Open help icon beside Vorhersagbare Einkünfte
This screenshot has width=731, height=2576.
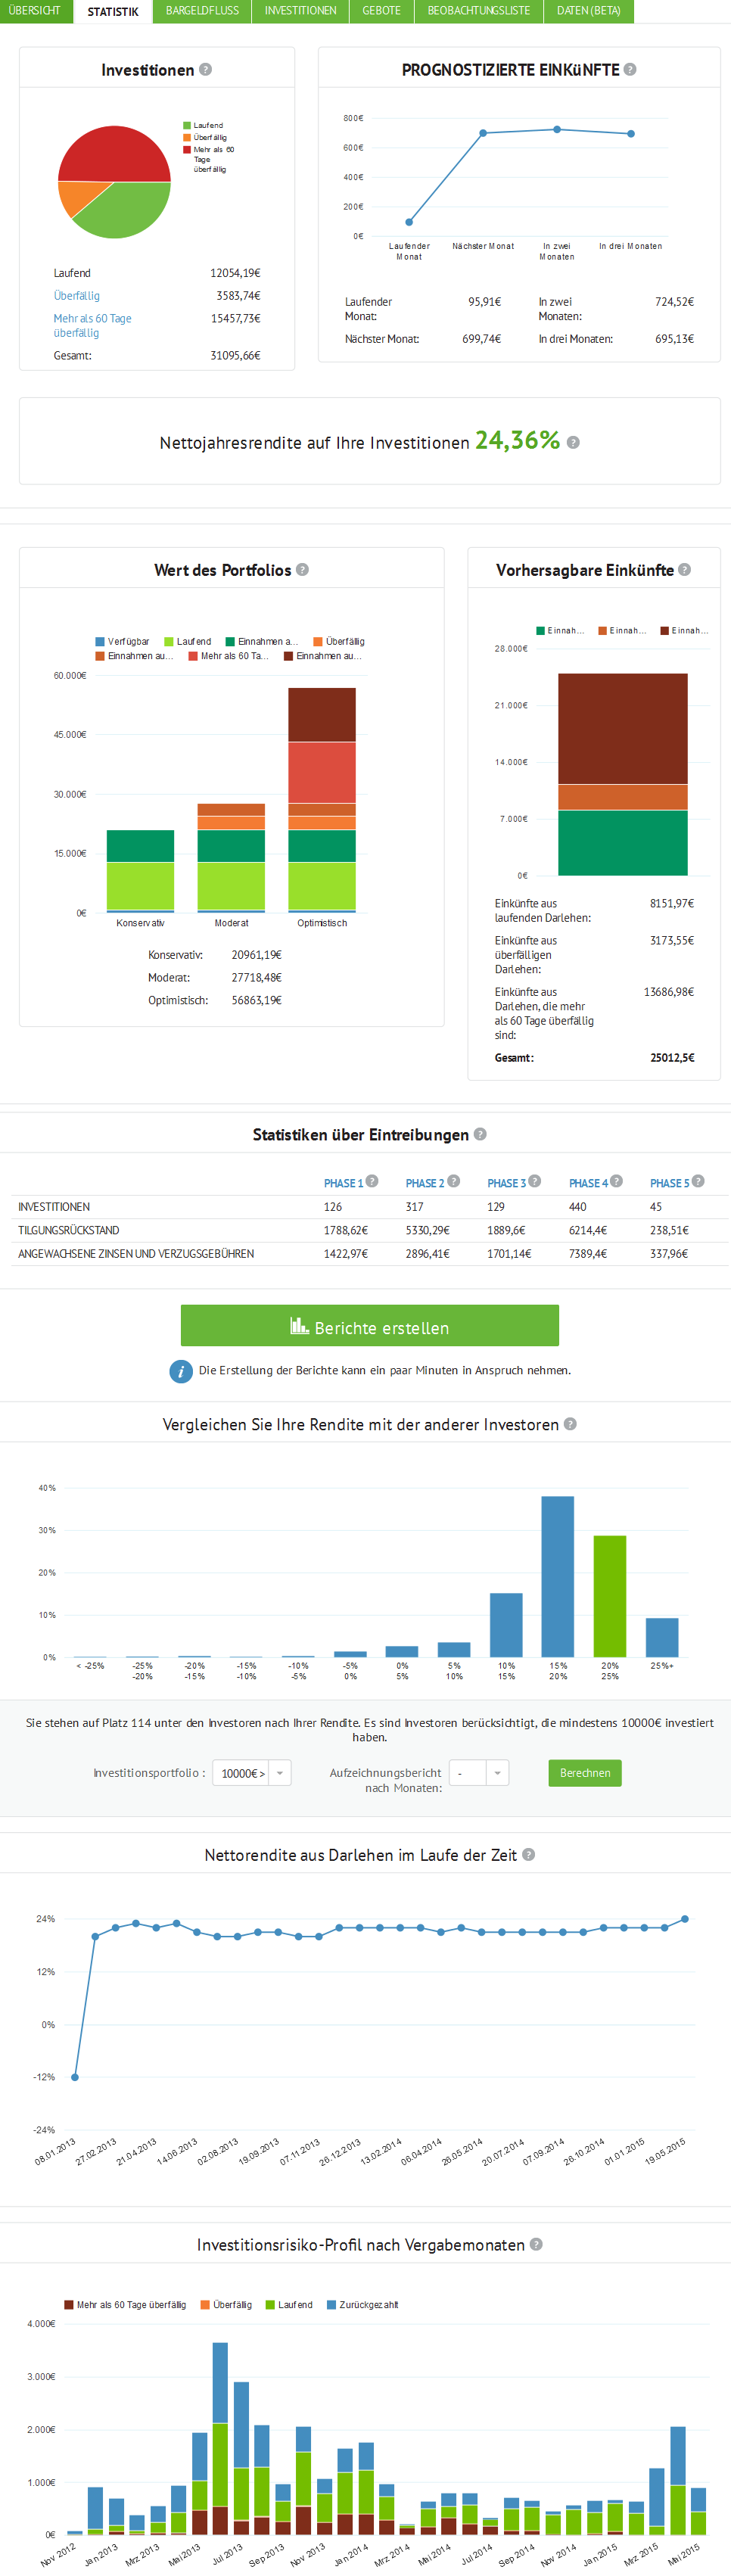[x=684, y=569]
